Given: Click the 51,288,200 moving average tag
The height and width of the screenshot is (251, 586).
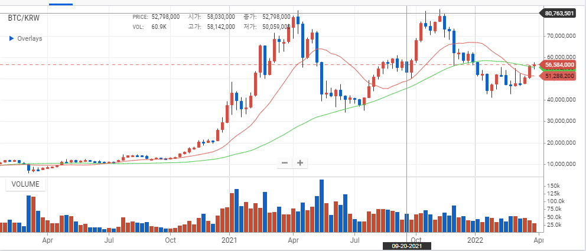Looking at the screenshot, I should pyautogui.click(x=559, y=76).
